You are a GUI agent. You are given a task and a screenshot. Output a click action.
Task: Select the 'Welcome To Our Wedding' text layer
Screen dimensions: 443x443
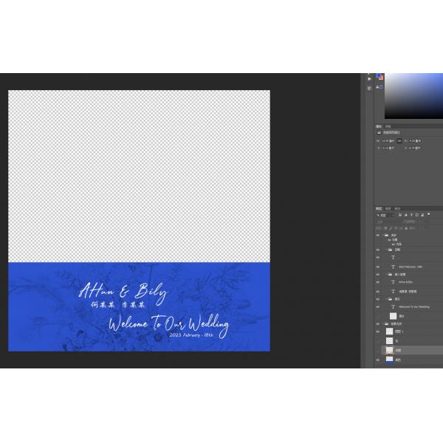pos(414,306)
